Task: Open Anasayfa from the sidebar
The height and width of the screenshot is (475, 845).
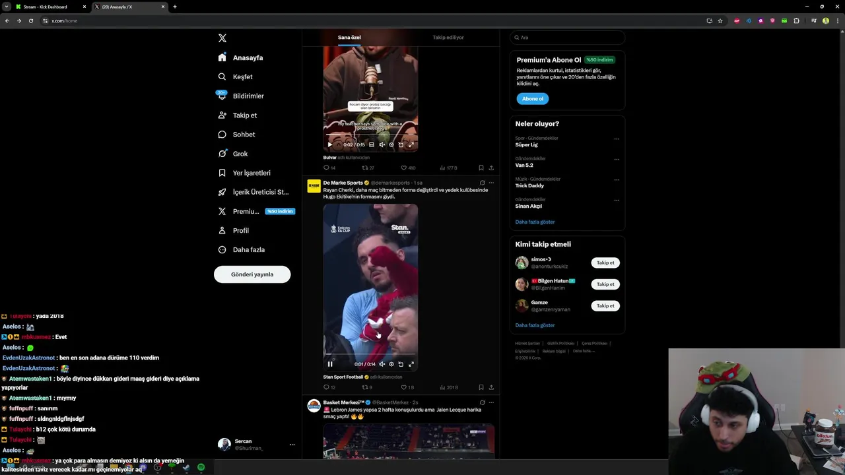Action: click(241, 57)
